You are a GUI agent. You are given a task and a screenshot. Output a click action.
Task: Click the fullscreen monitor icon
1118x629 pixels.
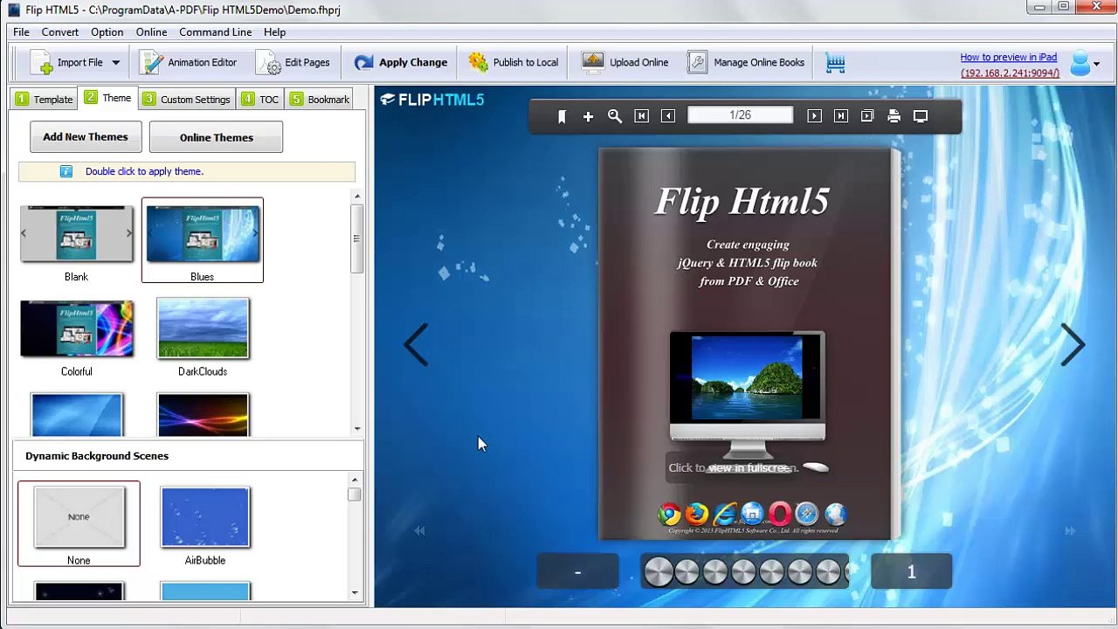(921, 116)
